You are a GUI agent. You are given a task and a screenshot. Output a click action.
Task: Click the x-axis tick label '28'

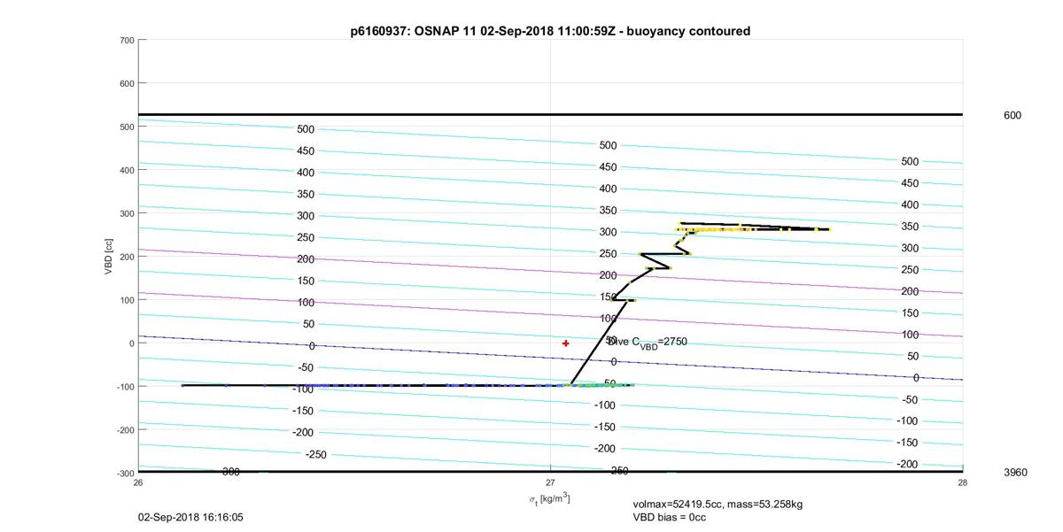click(x=962, y=482)
